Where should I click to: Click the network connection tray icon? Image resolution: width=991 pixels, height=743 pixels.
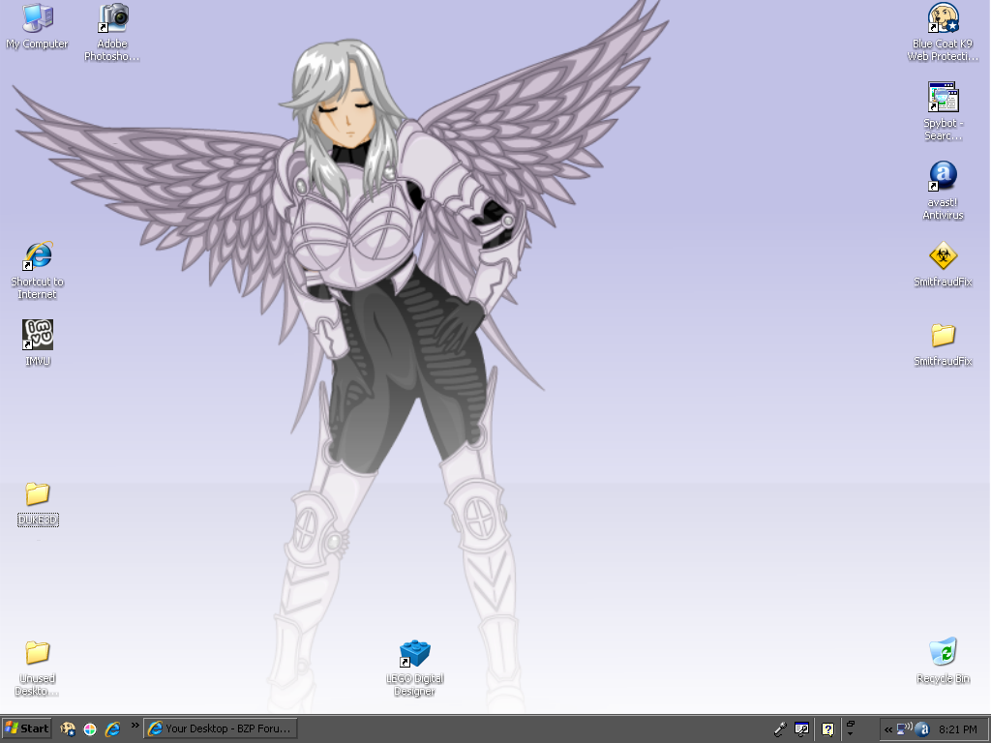pyautogui.click(x=903, y=728)
